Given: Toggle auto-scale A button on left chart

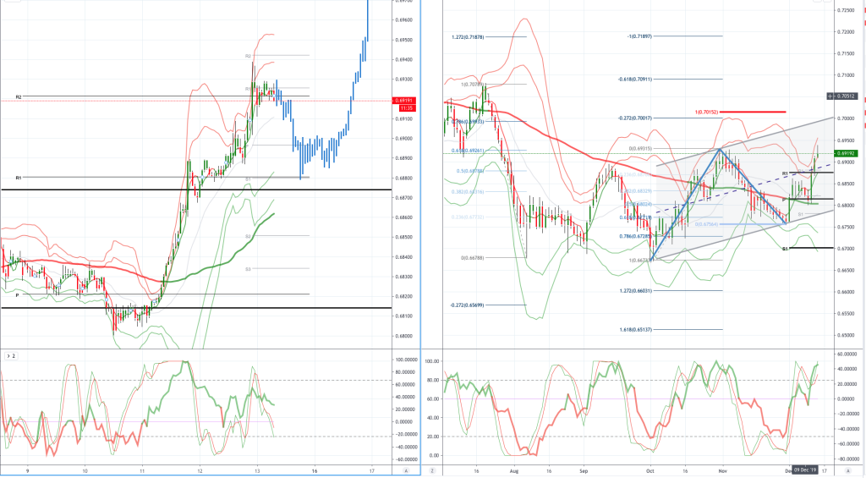Looking at the screenshot, I should pyautogui.click(x=407, y=471).
